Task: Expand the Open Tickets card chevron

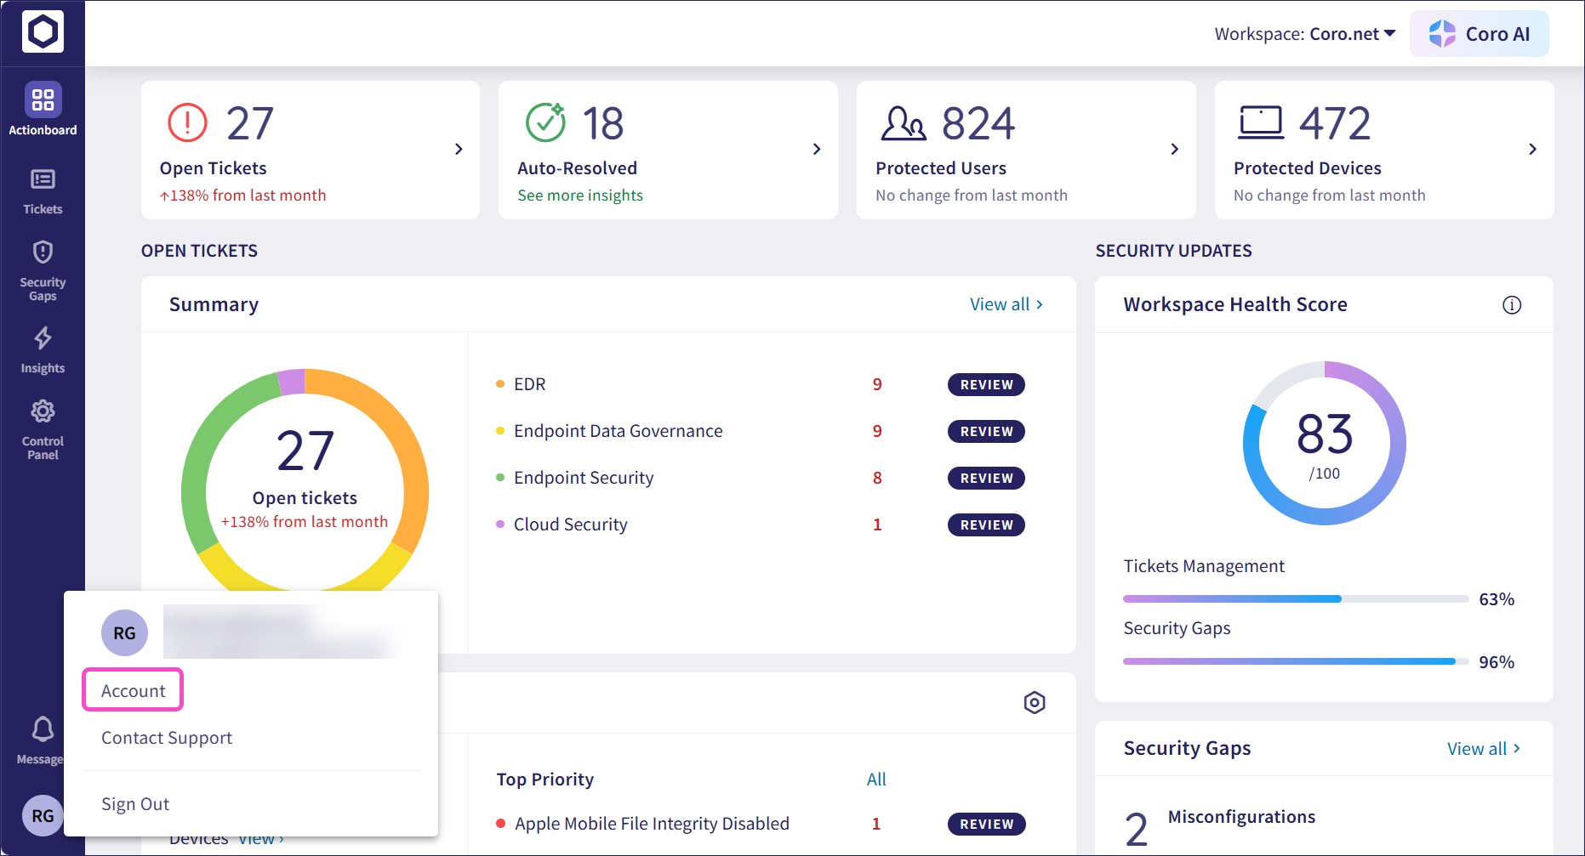Action: [458, 149]
